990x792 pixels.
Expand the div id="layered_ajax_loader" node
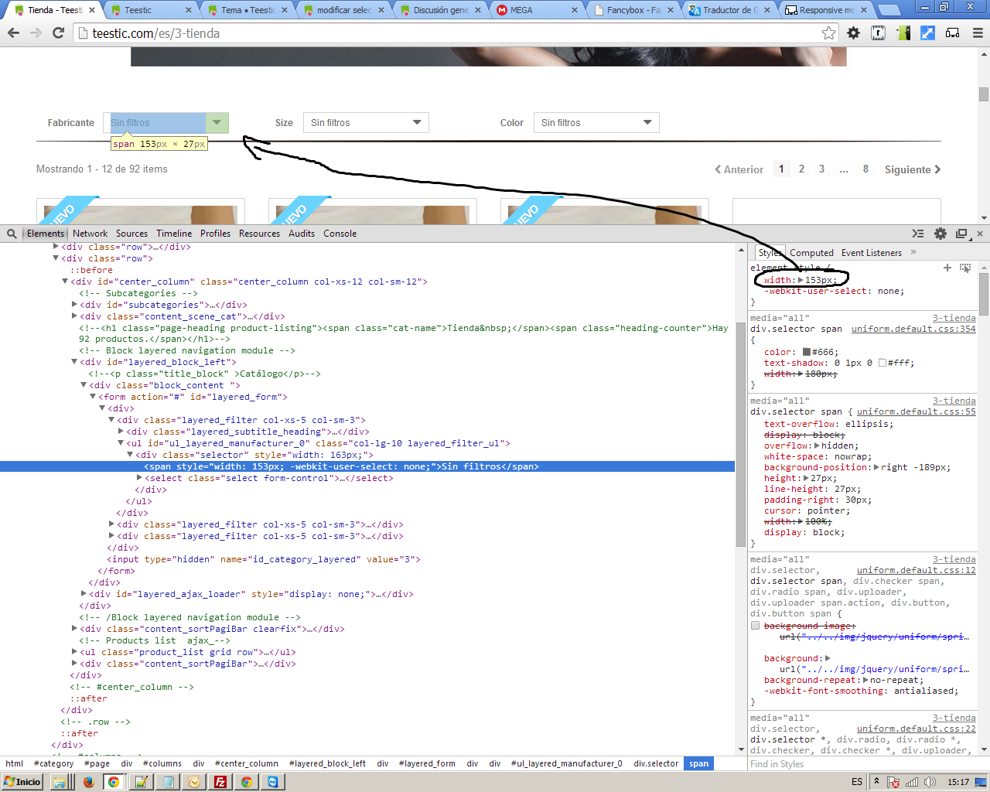84,594
